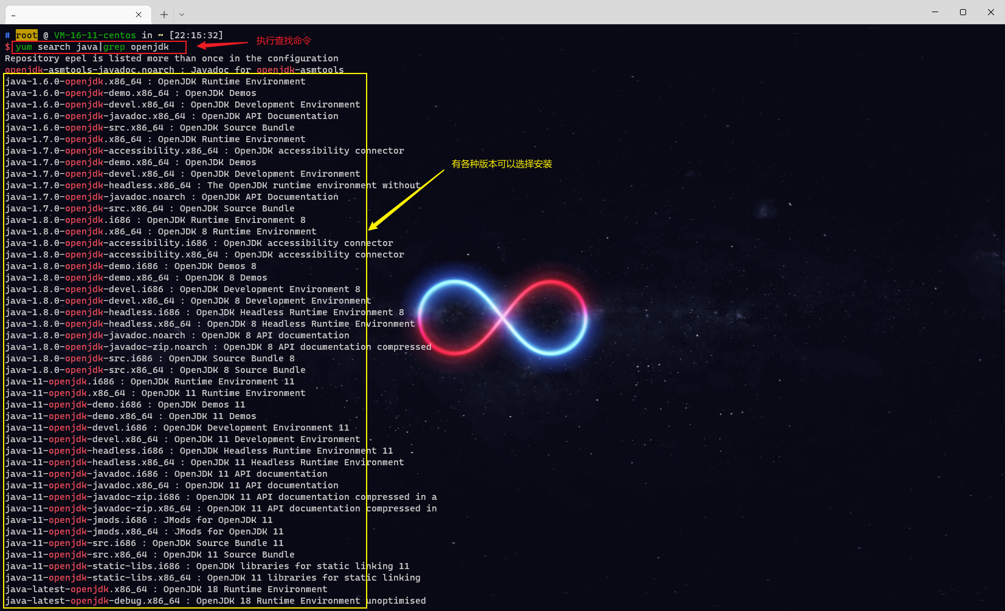Image resolution: width=1005 pixels, height=611 pixels.
Task: Click the java-1.8.0-openjdk-javadoc.noarch line
Action: click(x=177, y=335)
